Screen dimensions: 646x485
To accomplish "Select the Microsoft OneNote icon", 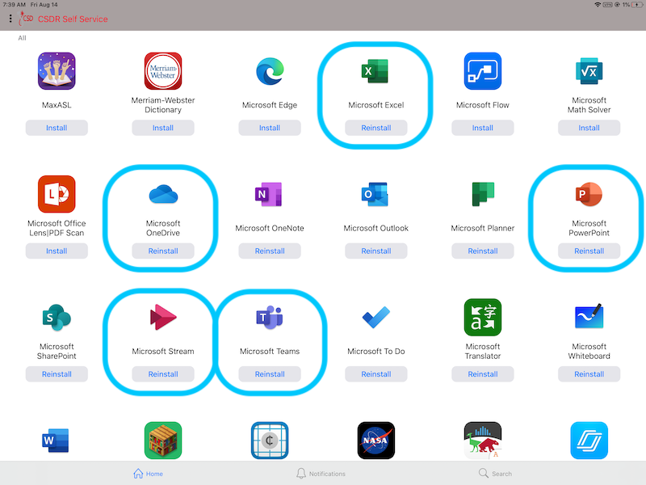I will (269, 194).
